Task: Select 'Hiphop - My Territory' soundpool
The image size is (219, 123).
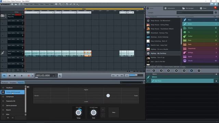Action: (x=163, y=53)
